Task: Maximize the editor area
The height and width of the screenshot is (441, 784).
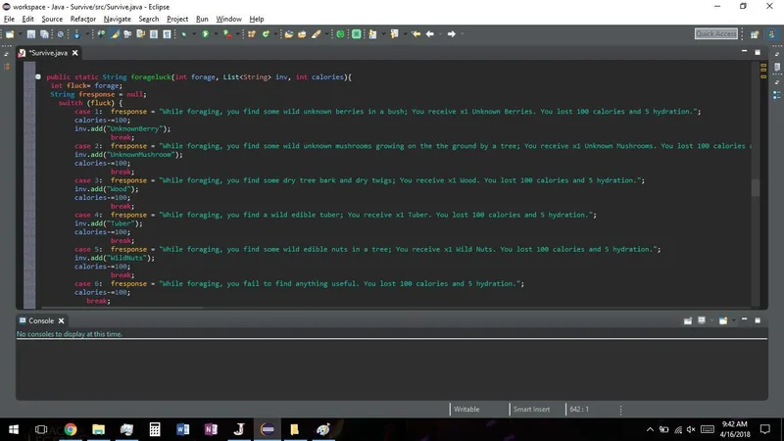Action: click(x=758, y=52)
